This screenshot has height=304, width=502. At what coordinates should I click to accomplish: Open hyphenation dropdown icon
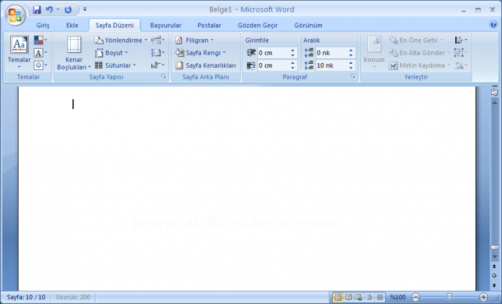(158, 65)
